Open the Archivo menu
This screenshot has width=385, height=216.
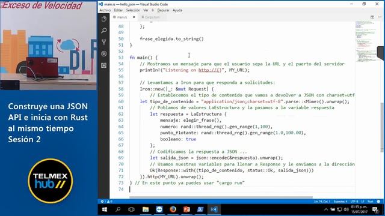click(105, 10)
